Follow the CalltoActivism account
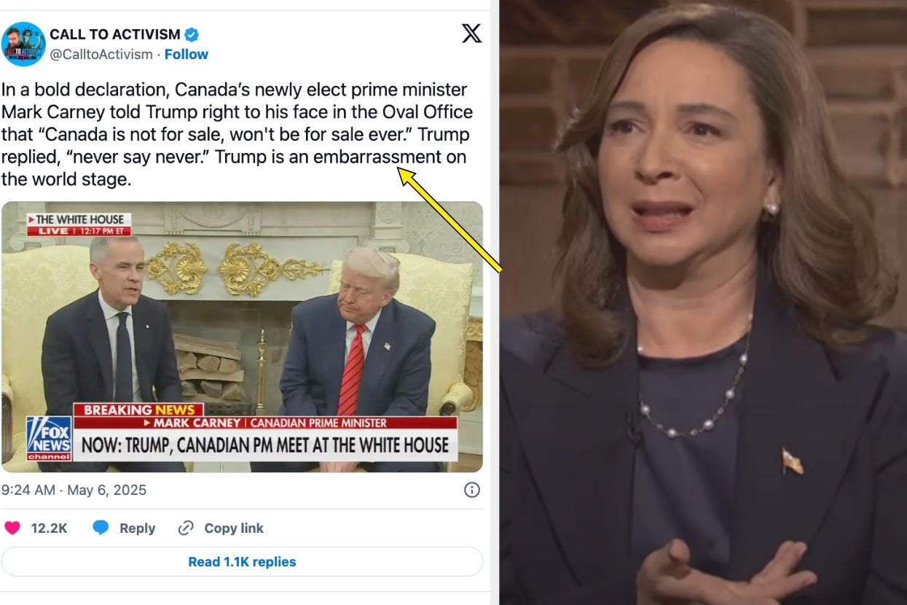907x605 pixels. tap(186, 54)
